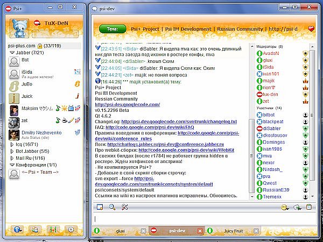Expand the Mail Ru (1/16) group
This screenshot has width=323, height=242.
click(12, 158)
